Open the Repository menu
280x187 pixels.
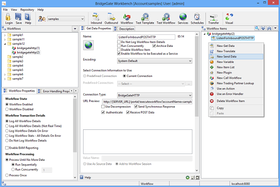pyautogui.click(x=27, y=9)
